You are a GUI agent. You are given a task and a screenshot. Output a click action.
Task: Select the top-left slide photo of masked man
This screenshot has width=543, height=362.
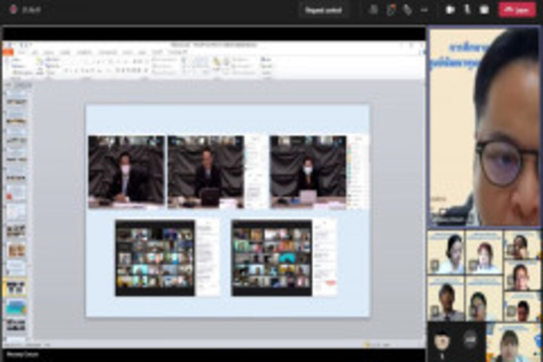pos(126,172)
